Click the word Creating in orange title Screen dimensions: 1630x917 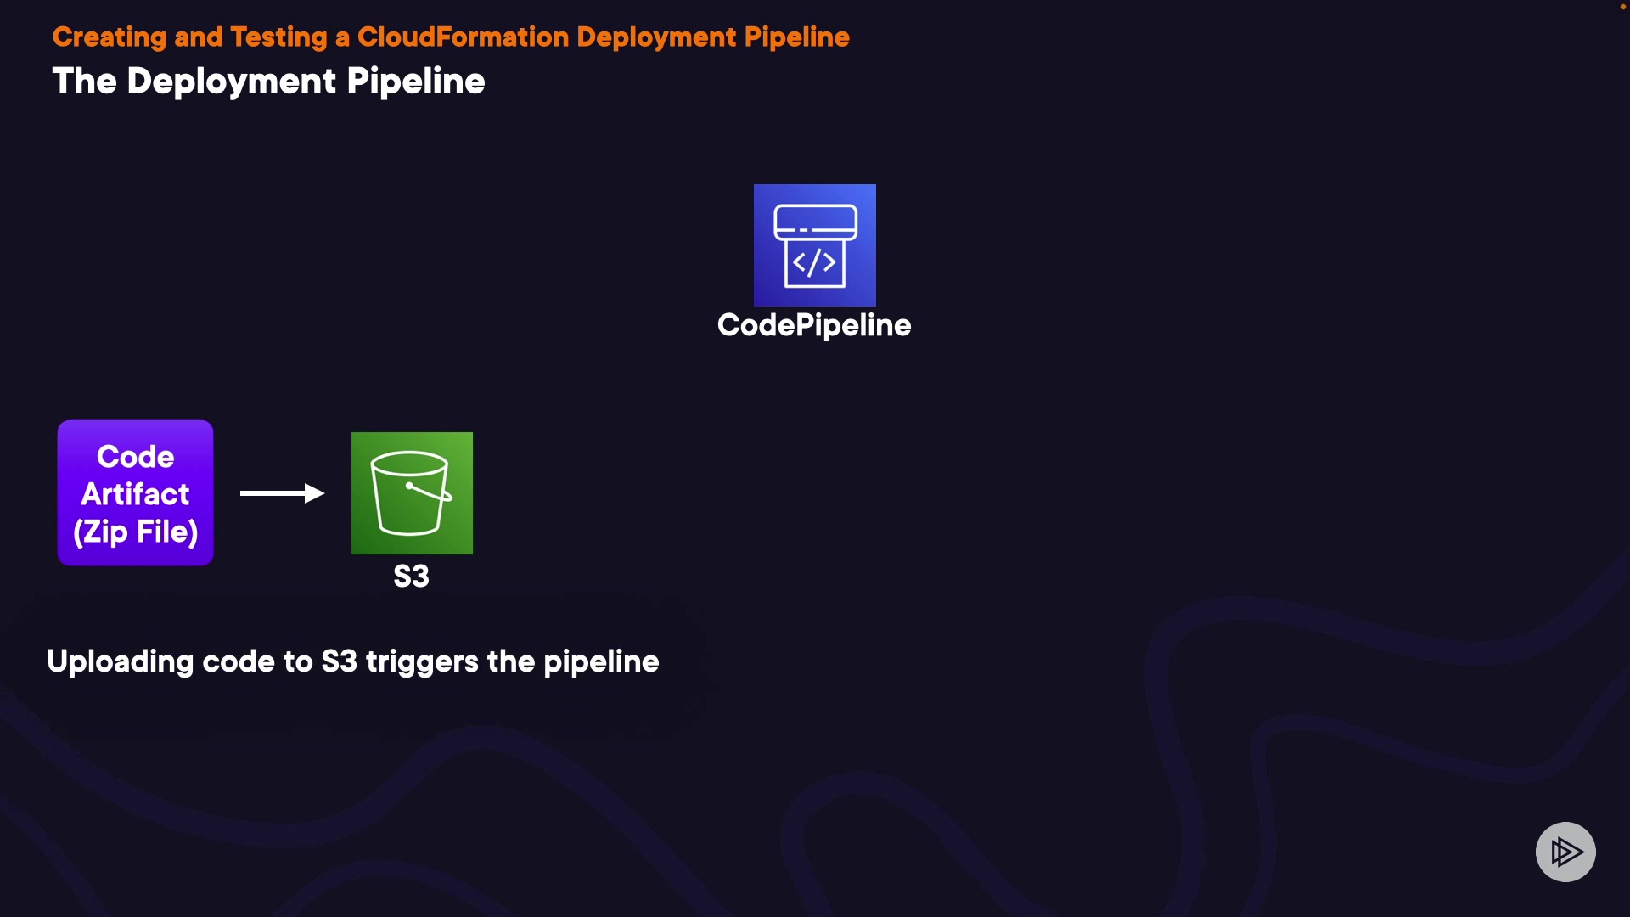coord(109,37)
